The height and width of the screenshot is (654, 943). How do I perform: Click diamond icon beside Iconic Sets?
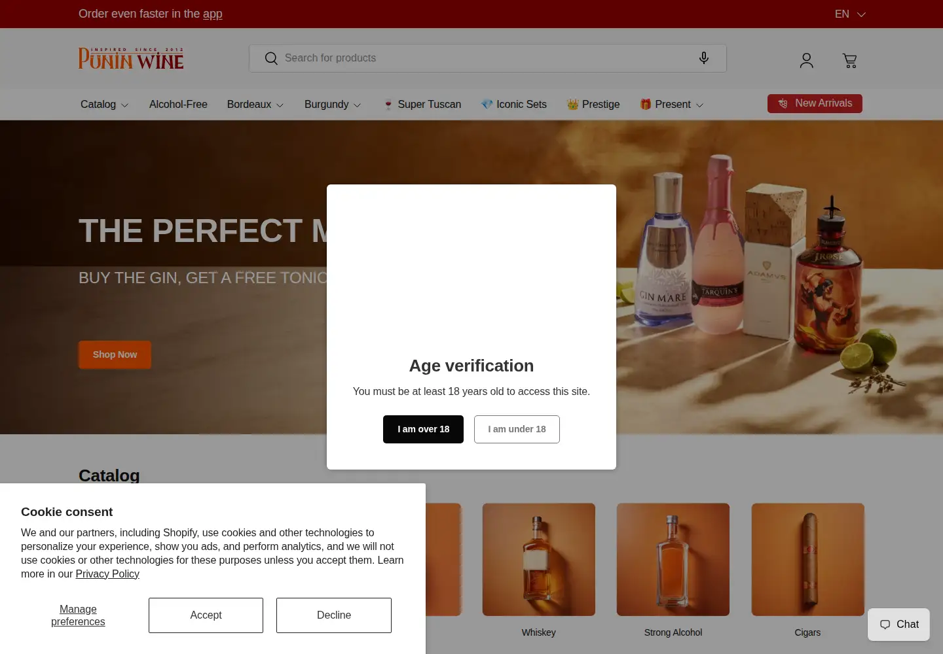pyautogui.click(x=487, y=105)
